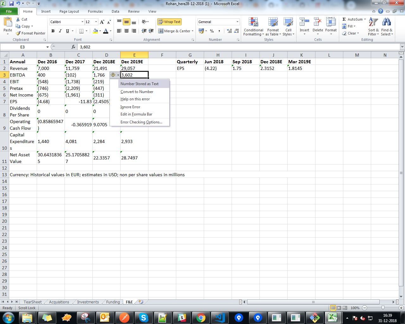Click the Percent Style icon
Screen dimensions: 405x324
(212, 31)
